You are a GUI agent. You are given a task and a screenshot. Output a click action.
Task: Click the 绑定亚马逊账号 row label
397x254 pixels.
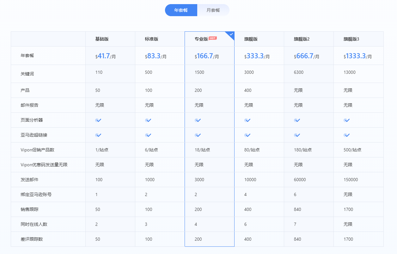coord(36,194)
